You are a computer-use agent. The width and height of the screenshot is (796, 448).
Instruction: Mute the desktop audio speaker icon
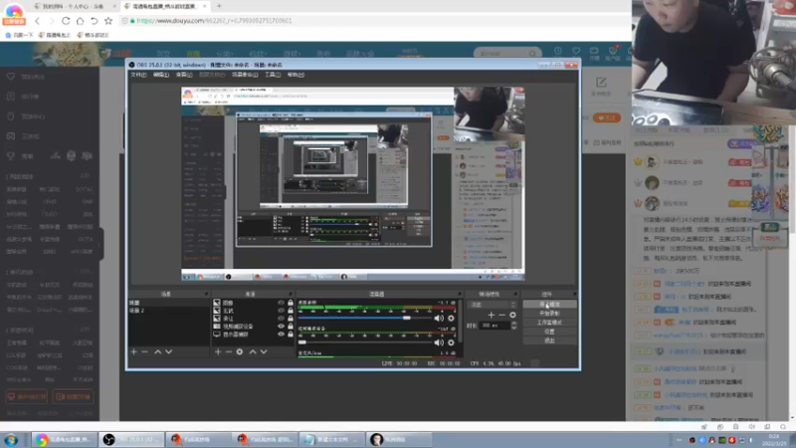439,318
